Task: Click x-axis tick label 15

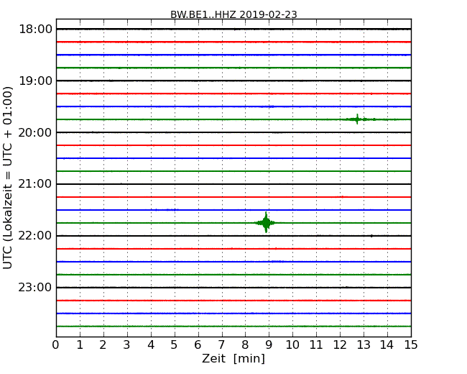Action: pyautogui.click(x=411, y=345)
